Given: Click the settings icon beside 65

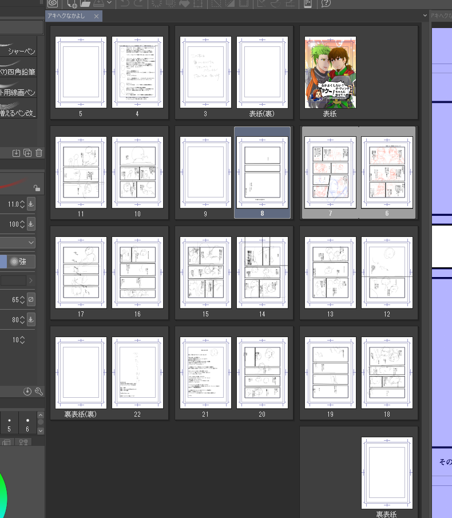Looking at the screenshot, I should [31, 299].
